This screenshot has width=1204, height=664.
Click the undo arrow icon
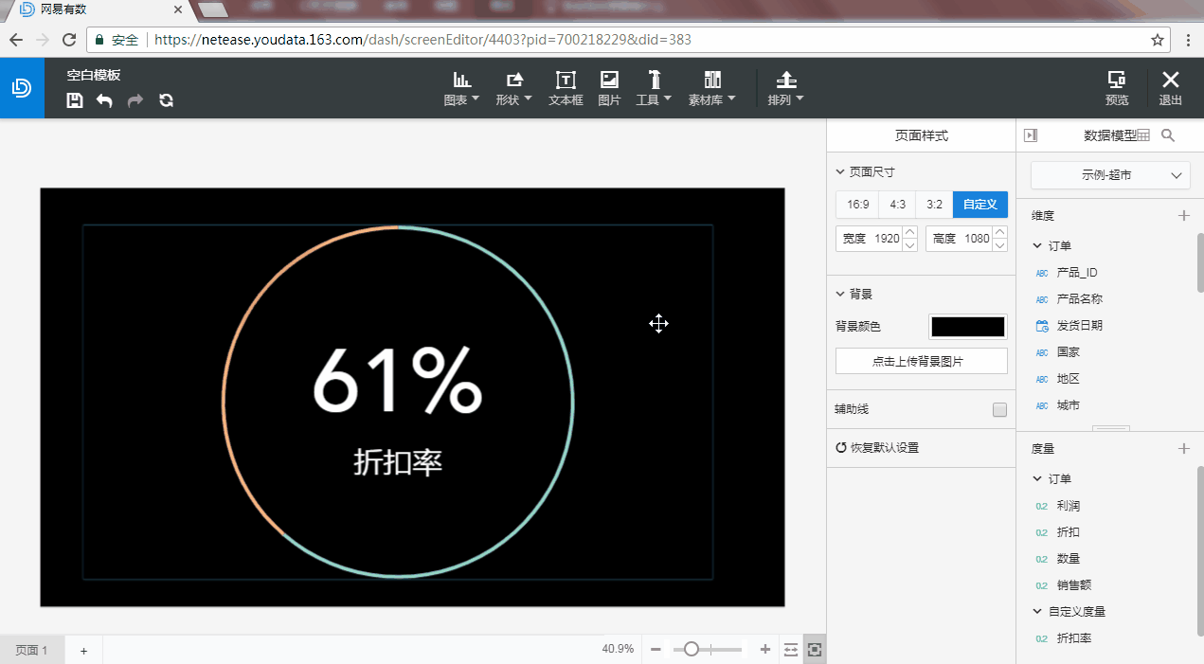104,100
